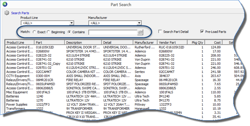250x126 pixels.
Task: Sort by the Pkg Qty column header
Action: 196,43
